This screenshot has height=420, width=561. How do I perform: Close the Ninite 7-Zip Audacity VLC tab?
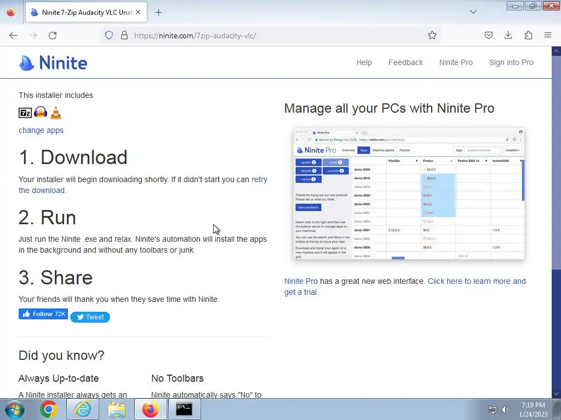tap(138, 12)
